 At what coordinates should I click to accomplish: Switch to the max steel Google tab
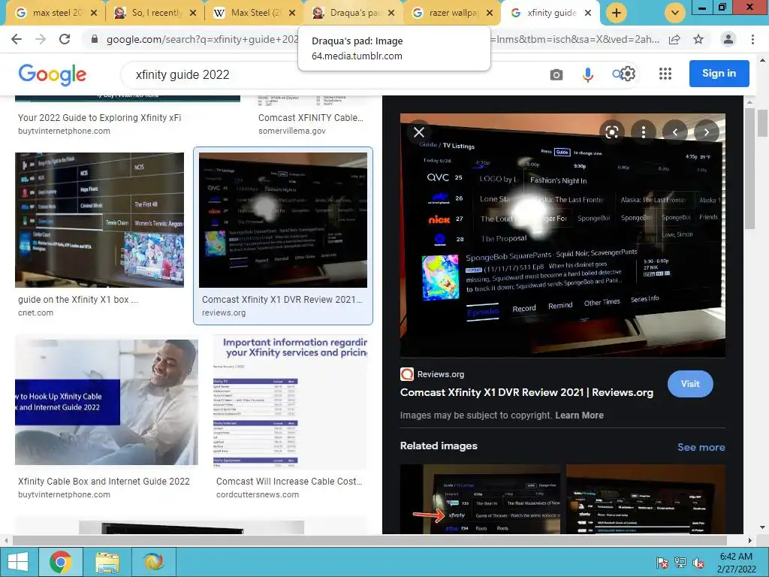coord(49,13)
